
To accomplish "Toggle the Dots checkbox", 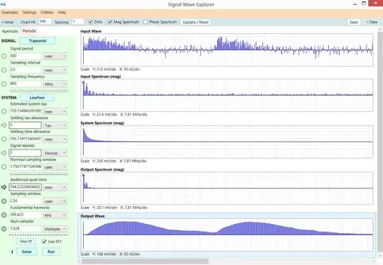I will (x=90, y=22).
